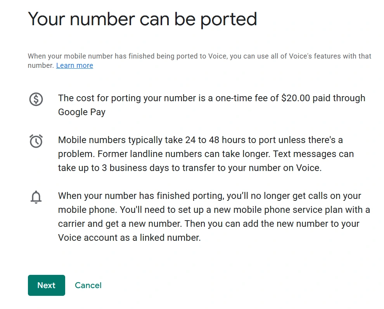Click the "Text messages can" phrase
The width and height of the screenshot is (384, 309).
tap(313, 154)
